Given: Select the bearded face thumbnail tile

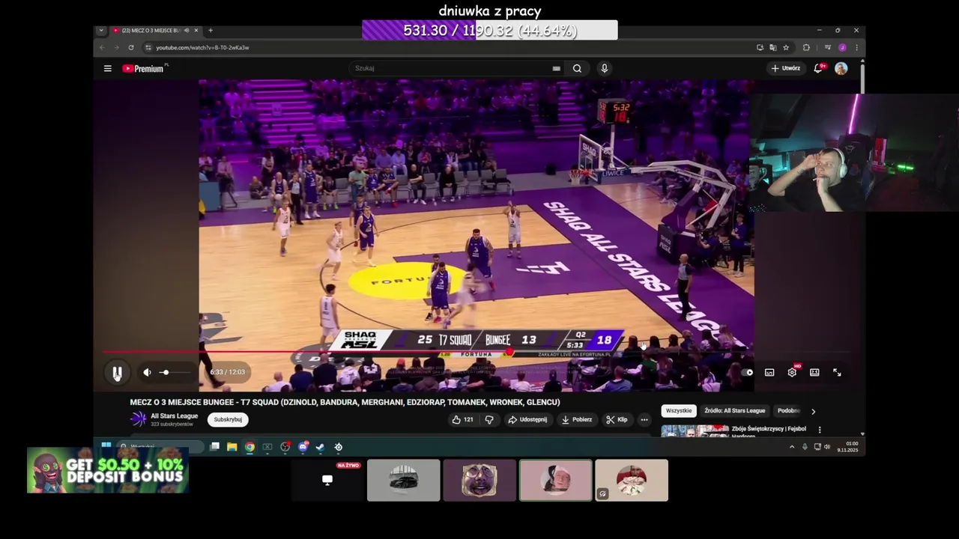Looking at the screenshot, I should [479, 480].
